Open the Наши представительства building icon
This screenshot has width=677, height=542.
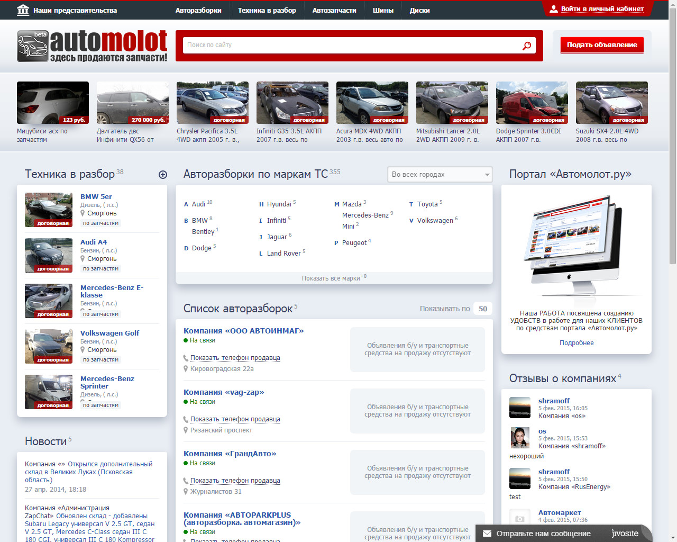tap(23, 10)
